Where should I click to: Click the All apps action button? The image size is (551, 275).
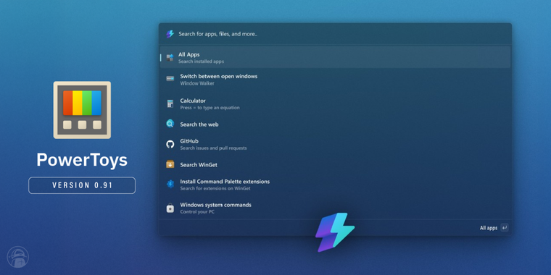click(494, 228)
